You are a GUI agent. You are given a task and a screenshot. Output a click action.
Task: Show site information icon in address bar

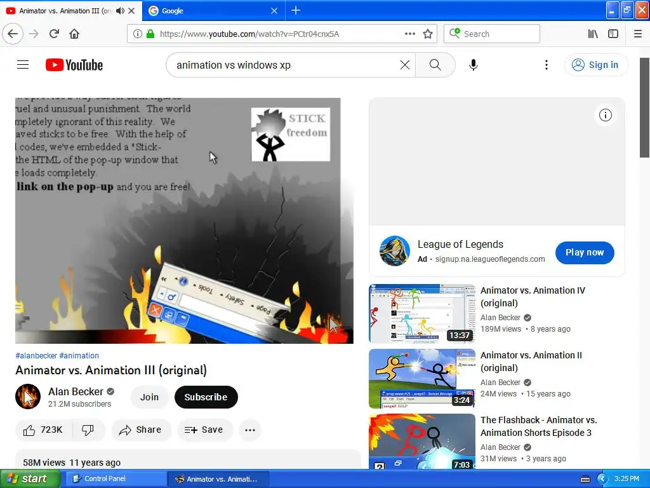[137, 34]
